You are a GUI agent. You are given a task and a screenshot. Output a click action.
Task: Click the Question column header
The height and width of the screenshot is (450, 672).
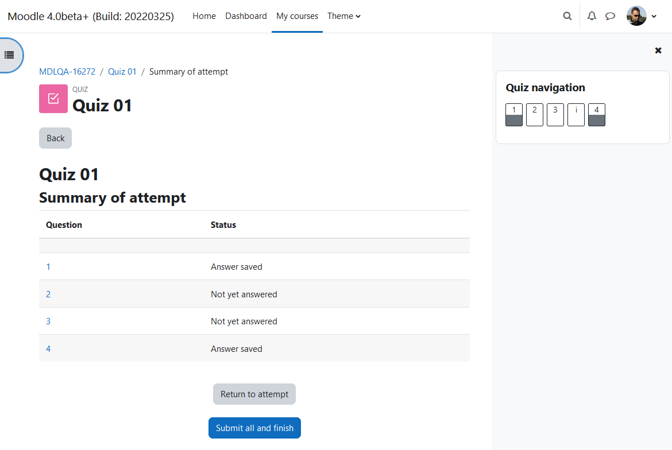point(64,225)
